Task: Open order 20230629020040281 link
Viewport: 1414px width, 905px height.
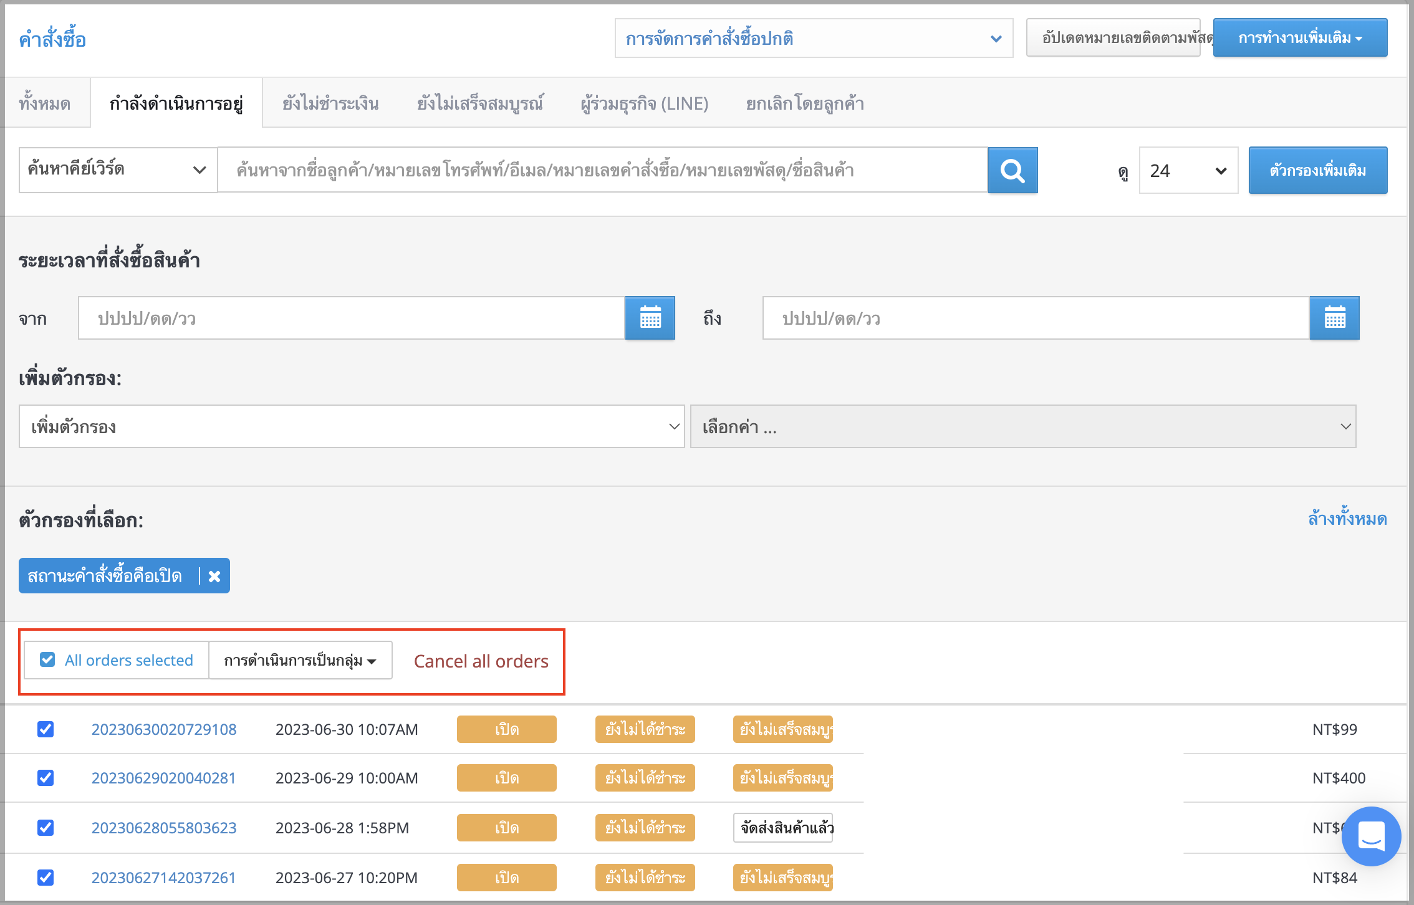Action: 164,777
